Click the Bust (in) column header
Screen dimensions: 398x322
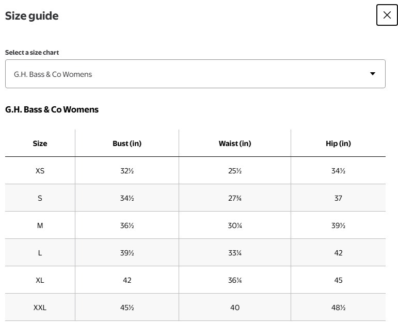127,143
